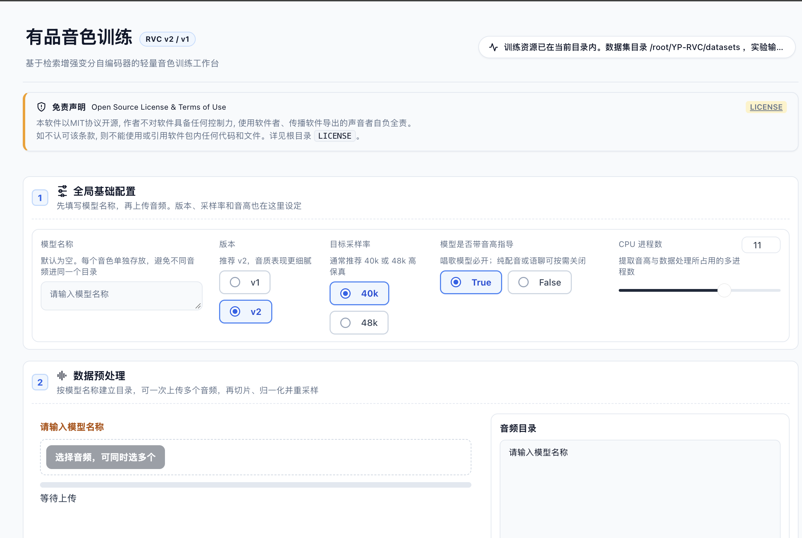This screenshot has height=538, width=802.
Task: Choose the 48k sample rate option
Action: 359,323
